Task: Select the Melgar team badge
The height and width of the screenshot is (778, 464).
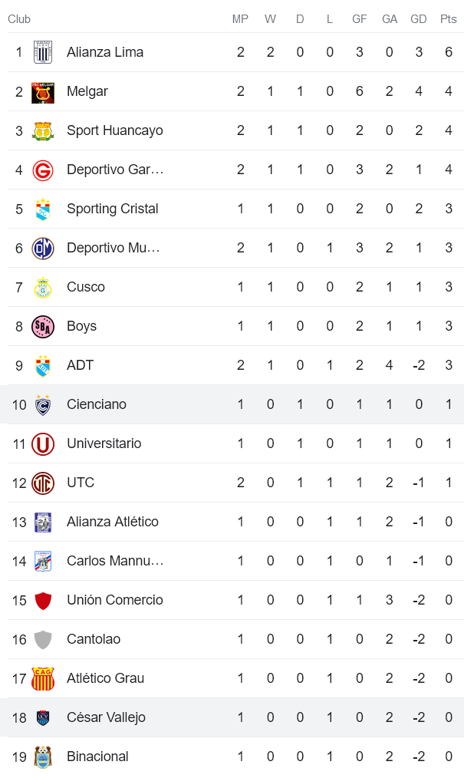Action: (x=42, y=91)
